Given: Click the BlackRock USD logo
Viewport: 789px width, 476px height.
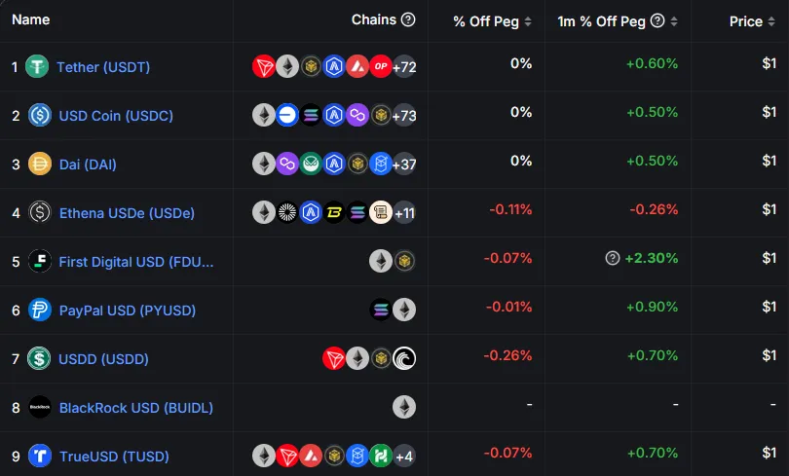Looking at the screenshot, I should point(40,408).
